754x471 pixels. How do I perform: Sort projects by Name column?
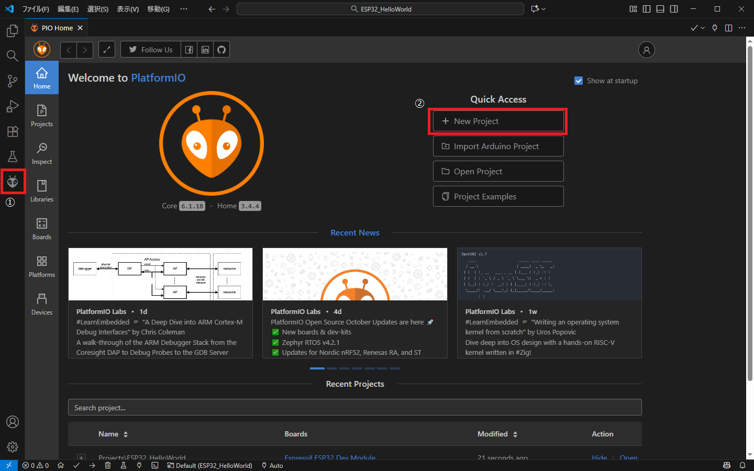(113, 434)
